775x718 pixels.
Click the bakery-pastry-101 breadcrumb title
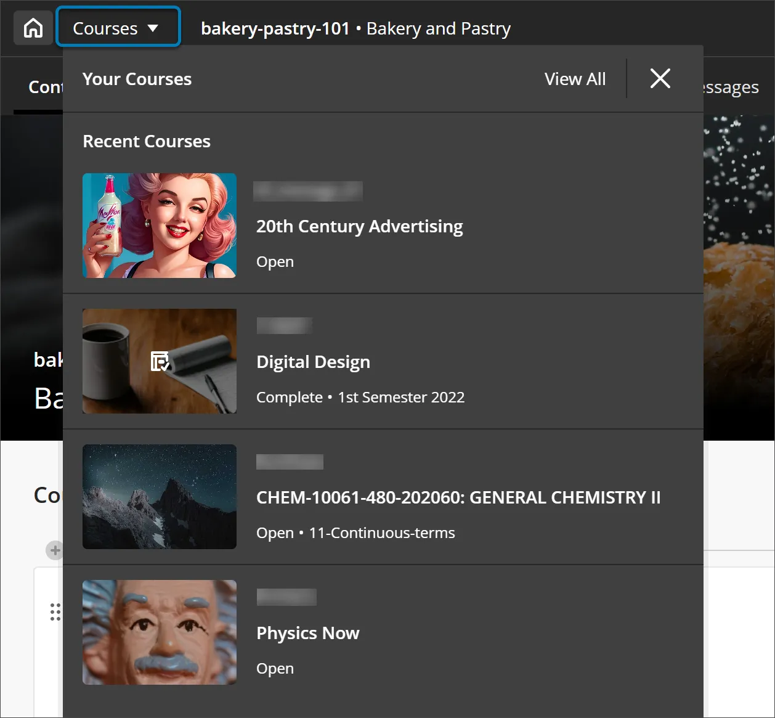click(x=275, y=28)
